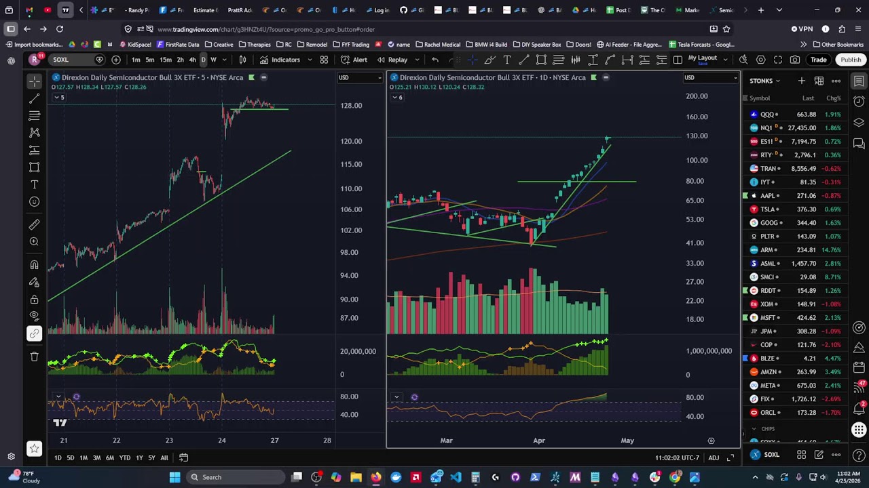869x488 pixels.
Task: Open chart settings hexagon icon
Action: pyautogui.click(x=760, y=60)
